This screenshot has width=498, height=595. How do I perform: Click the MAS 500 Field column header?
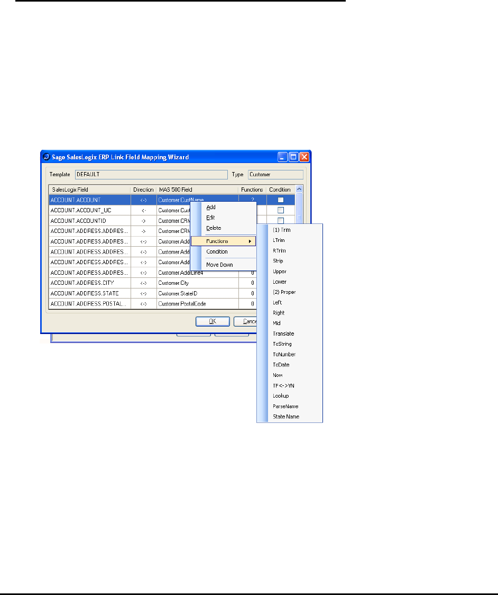[x=198, y=190]
